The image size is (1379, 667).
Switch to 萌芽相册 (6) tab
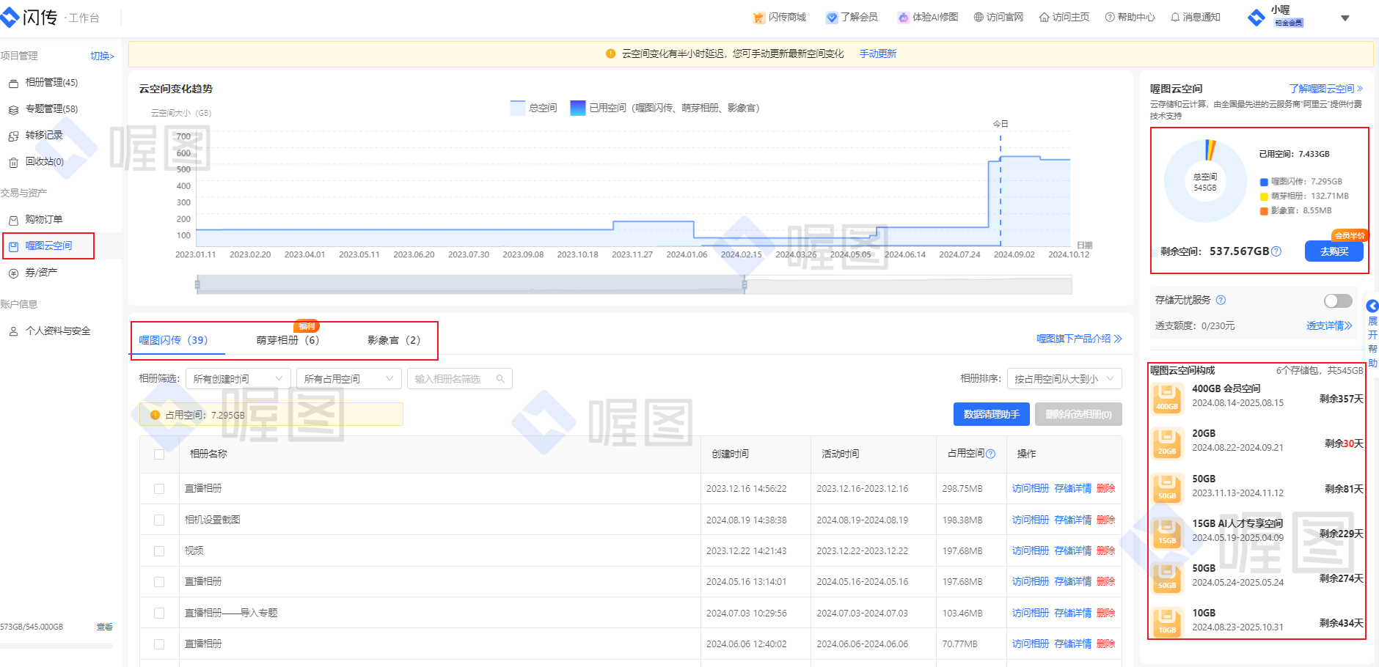click(288, 340)
